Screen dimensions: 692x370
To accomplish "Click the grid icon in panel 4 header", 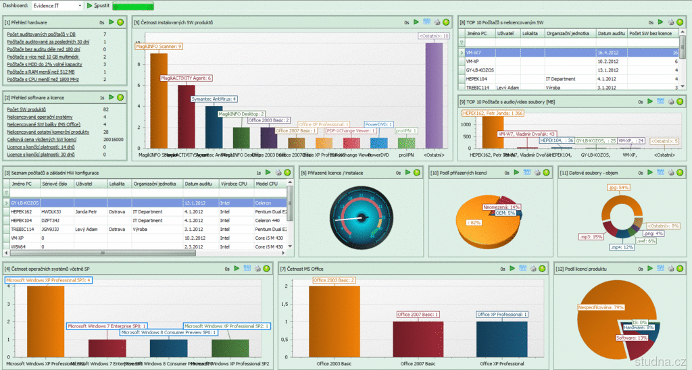I will click(x=247, y=269).
